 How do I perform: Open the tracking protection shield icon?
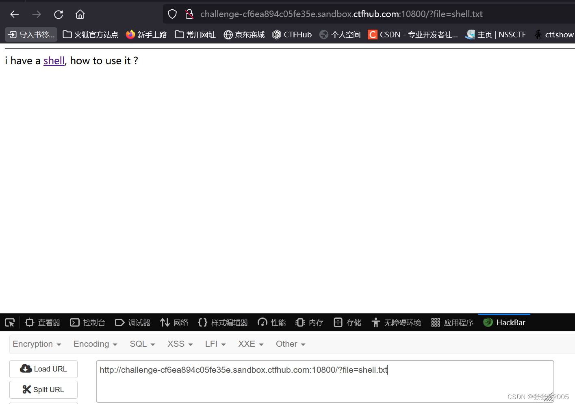point(172,14)
